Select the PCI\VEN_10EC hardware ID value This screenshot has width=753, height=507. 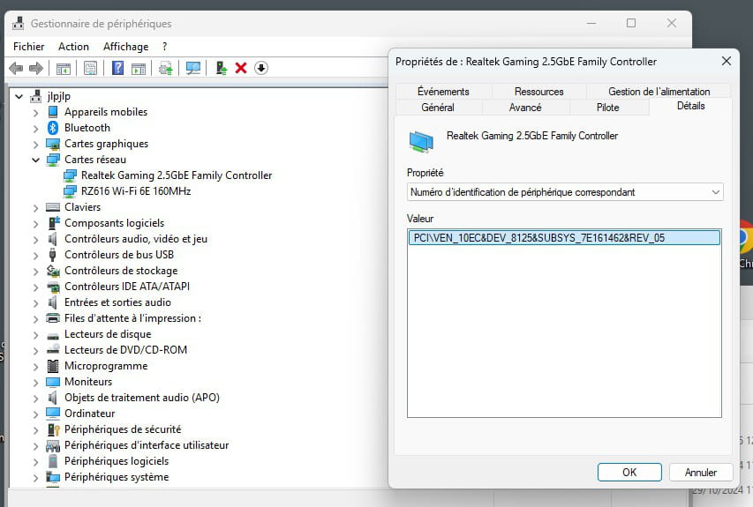tap(538, 237)
